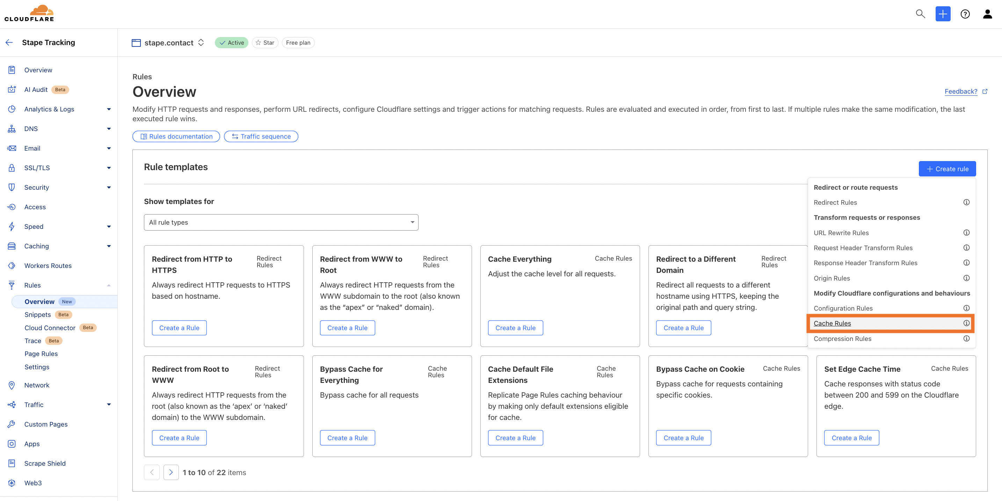Viewport: 1002px width, 501px height.
Task: Click the Feedback link
Action: [x=961, y=92]
